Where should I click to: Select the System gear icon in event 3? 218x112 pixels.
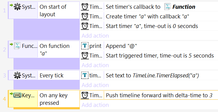[17, 75]
